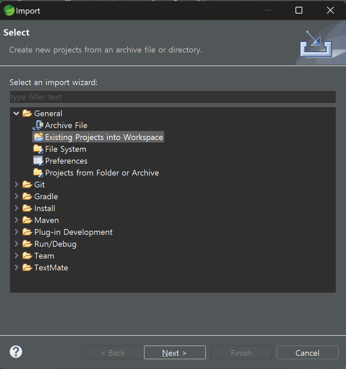
Task: Click the Maven folder icon
Action: pos(27,220)
